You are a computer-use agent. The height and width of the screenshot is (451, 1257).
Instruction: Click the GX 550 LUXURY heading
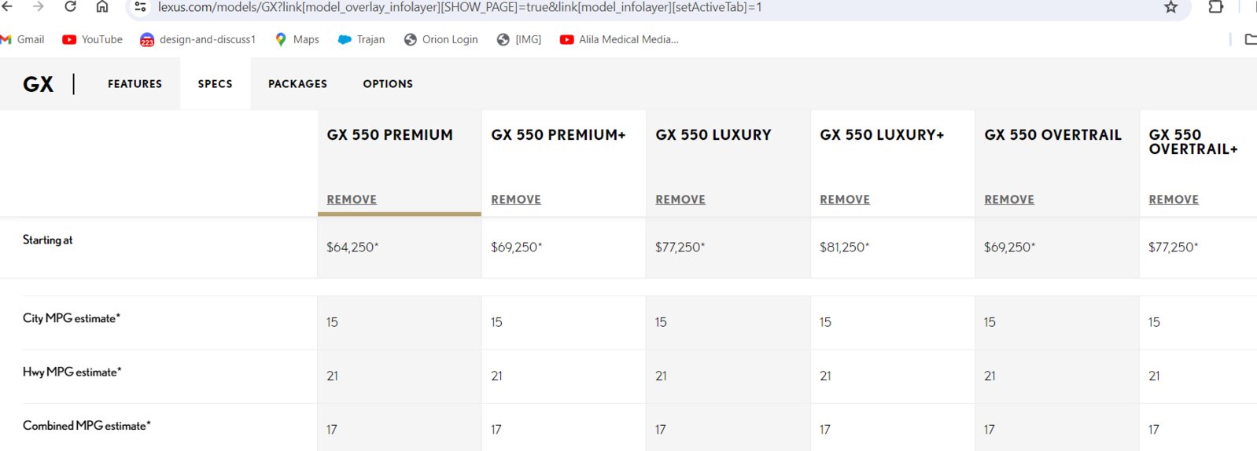tap(713, 135)
